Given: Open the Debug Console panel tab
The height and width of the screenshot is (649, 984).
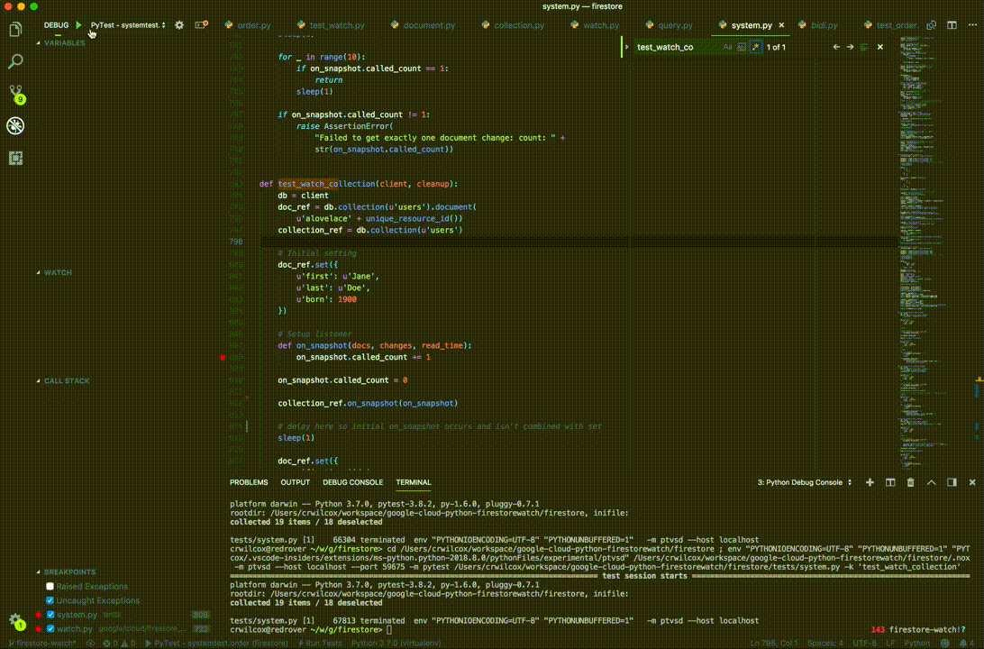Looking at the screenshot, I should [352, 482].
